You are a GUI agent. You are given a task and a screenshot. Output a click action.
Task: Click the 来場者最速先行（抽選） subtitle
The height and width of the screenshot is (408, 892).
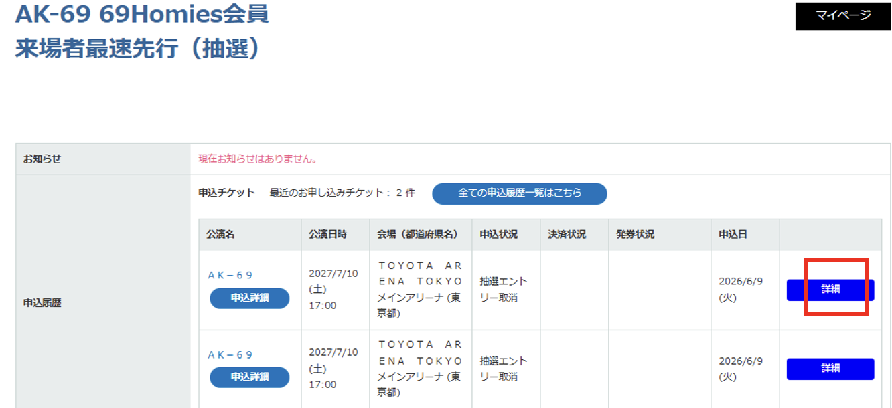138,49
